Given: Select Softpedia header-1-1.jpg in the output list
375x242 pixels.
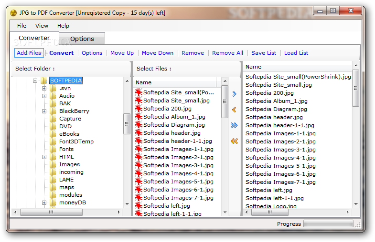Looking at the screenshot, I should tap(280, 125).
